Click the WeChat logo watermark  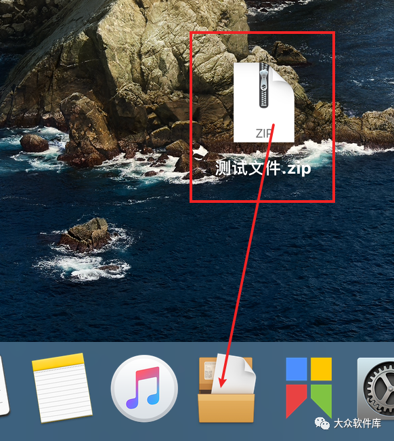(x=322, y=423)
